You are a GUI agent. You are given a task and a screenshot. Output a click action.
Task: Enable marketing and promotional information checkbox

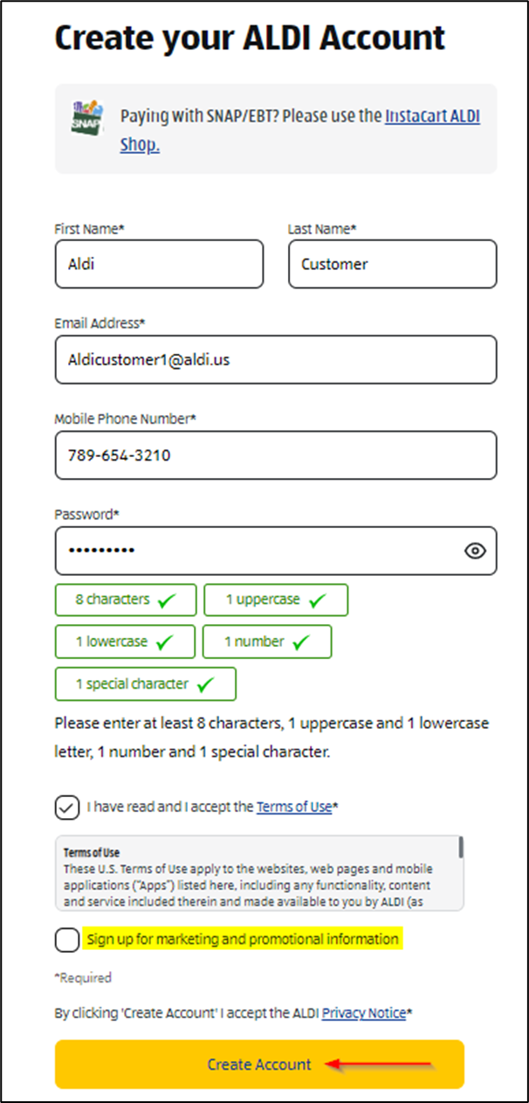pyautogui.click(x=66, y=940)
